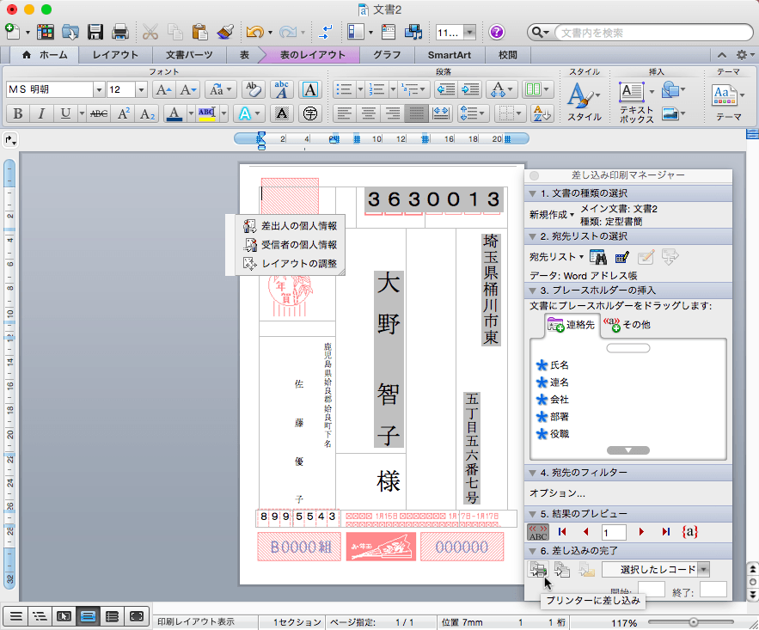
Task: Click the Merge to Printer icon
Action: [x=539, y=569]
